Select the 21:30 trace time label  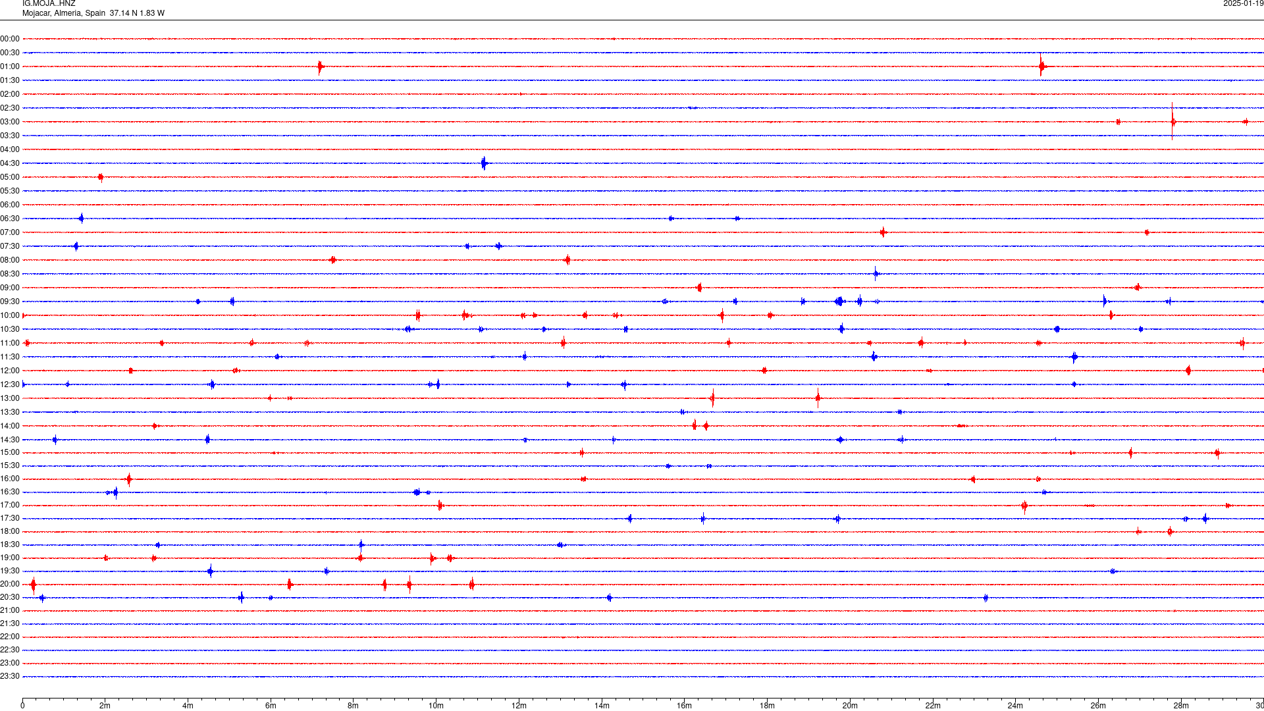click(x=10, y=623)
